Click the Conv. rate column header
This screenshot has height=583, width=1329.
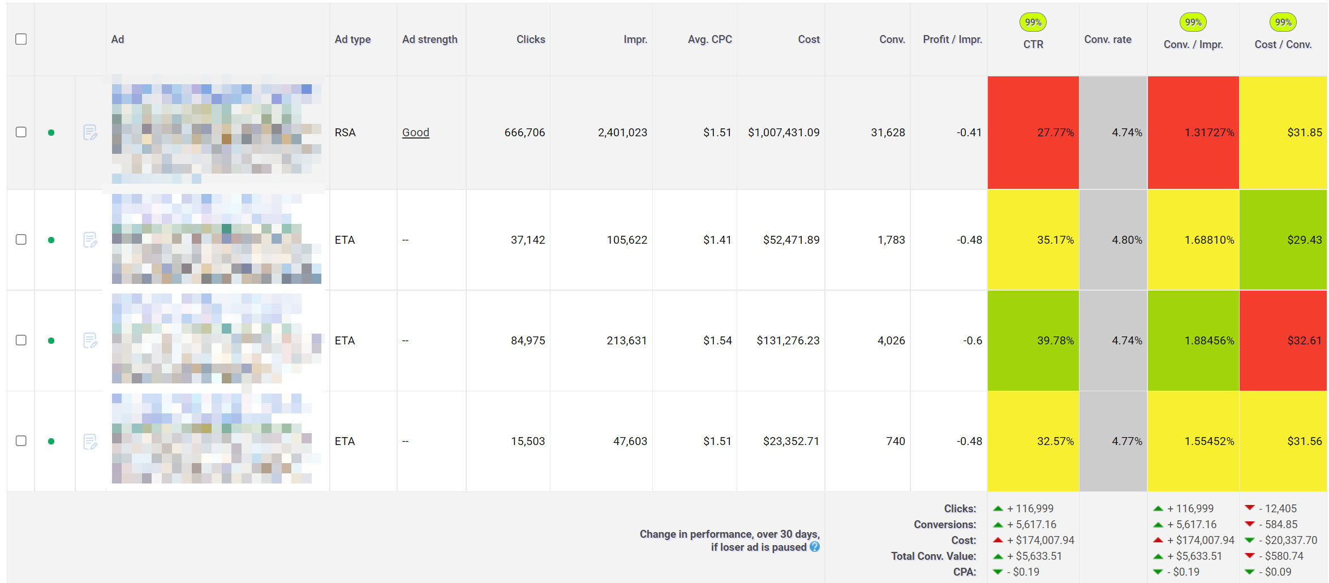click(1107, 40)
